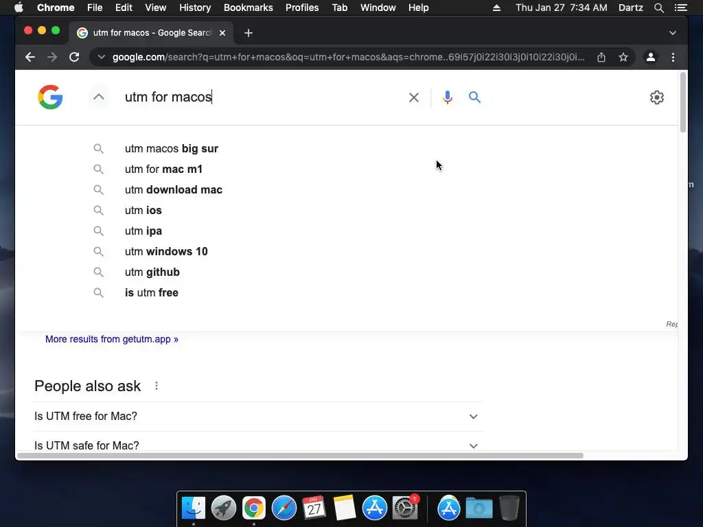Open the Bookmarks menu
This screenshot has width=703, height=527.
click(249, 8)
